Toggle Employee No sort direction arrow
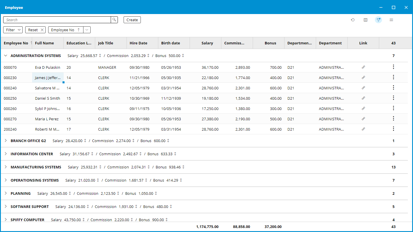This screenshot has height=232, width=413. coord(79,30)
